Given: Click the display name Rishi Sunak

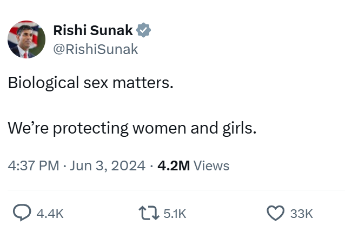Looking at the screenshot, I should (x=92, y=31).
